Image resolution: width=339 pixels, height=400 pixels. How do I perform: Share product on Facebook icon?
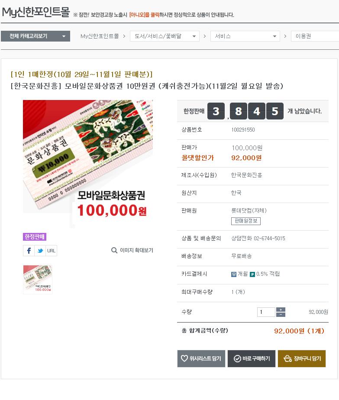point(29,251)
